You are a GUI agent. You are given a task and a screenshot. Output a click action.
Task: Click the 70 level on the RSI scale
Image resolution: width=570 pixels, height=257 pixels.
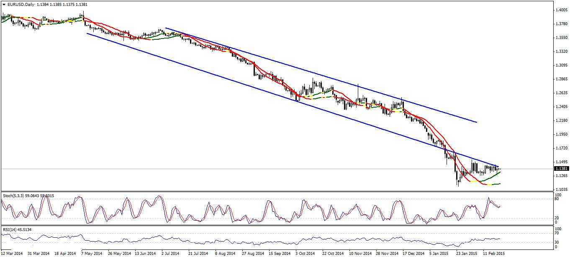click(x=557, y=234)
